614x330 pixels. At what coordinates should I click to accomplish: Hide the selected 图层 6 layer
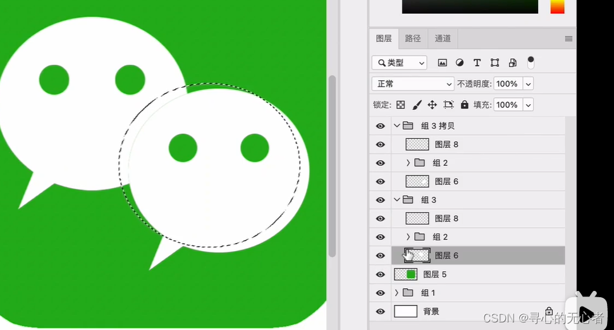tap(380, 256)
